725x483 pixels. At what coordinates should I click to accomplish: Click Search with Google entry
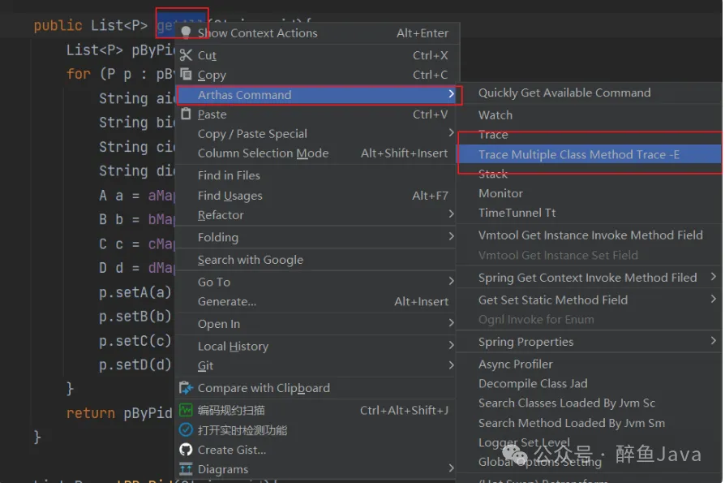(250, 260)
